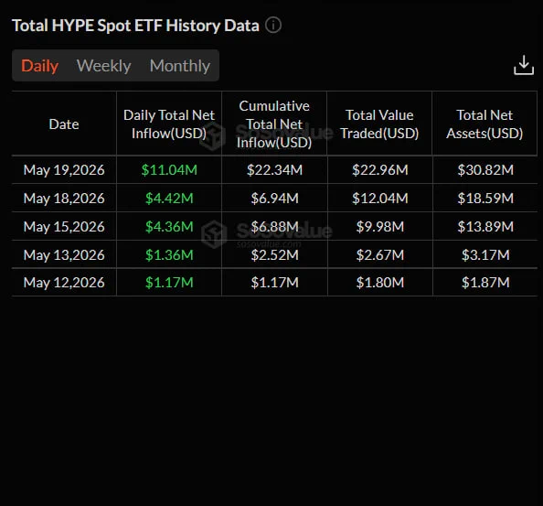Open the info icon beside History Data title

point(273,26)
